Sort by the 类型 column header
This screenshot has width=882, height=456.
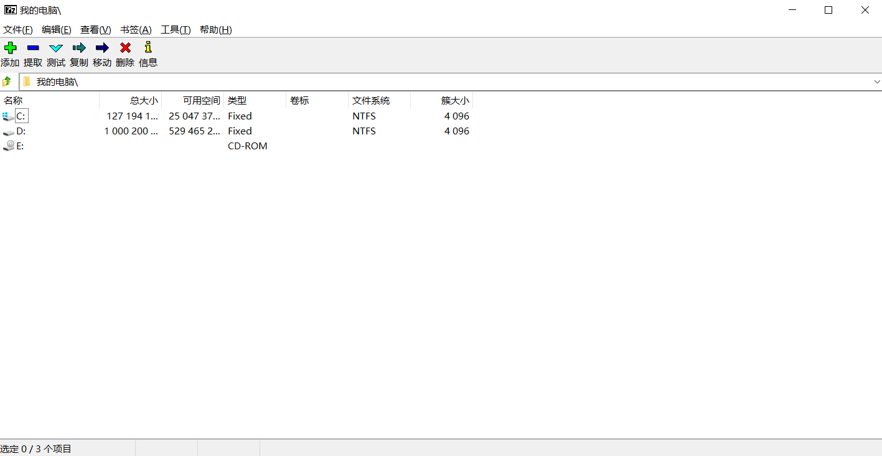click(x=255, y=100)
